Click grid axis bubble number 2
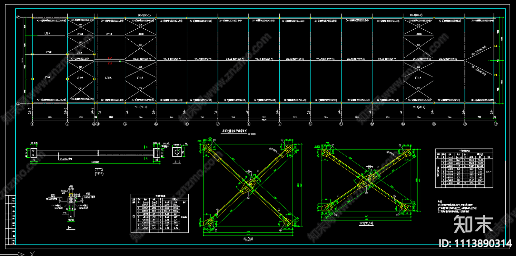Screen dimensions: 516x256 67,124
